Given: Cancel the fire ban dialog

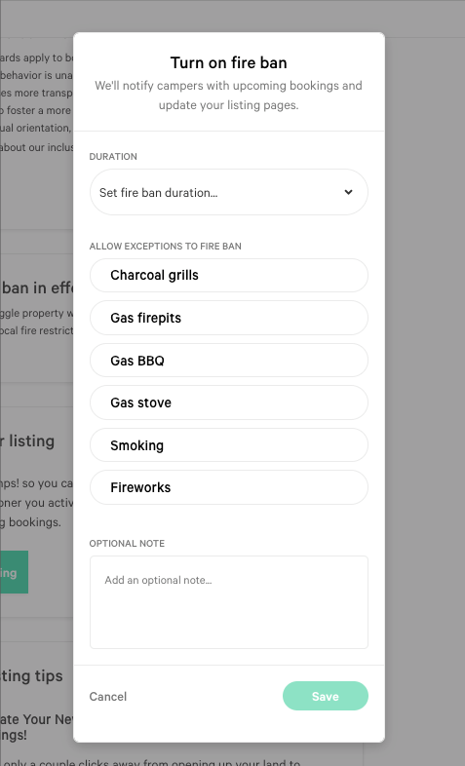Looking at the screenshot, I should point(108,696).
